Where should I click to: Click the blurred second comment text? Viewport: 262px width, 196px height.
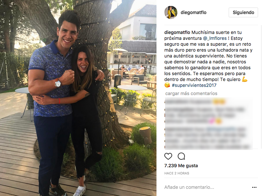[205, 115]
